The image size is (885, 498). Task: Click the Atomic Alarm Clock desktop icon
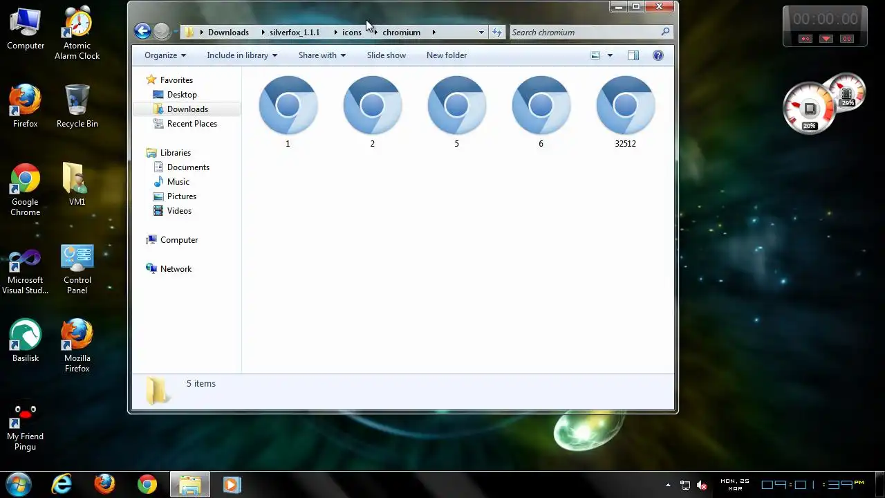click(77, 33)
